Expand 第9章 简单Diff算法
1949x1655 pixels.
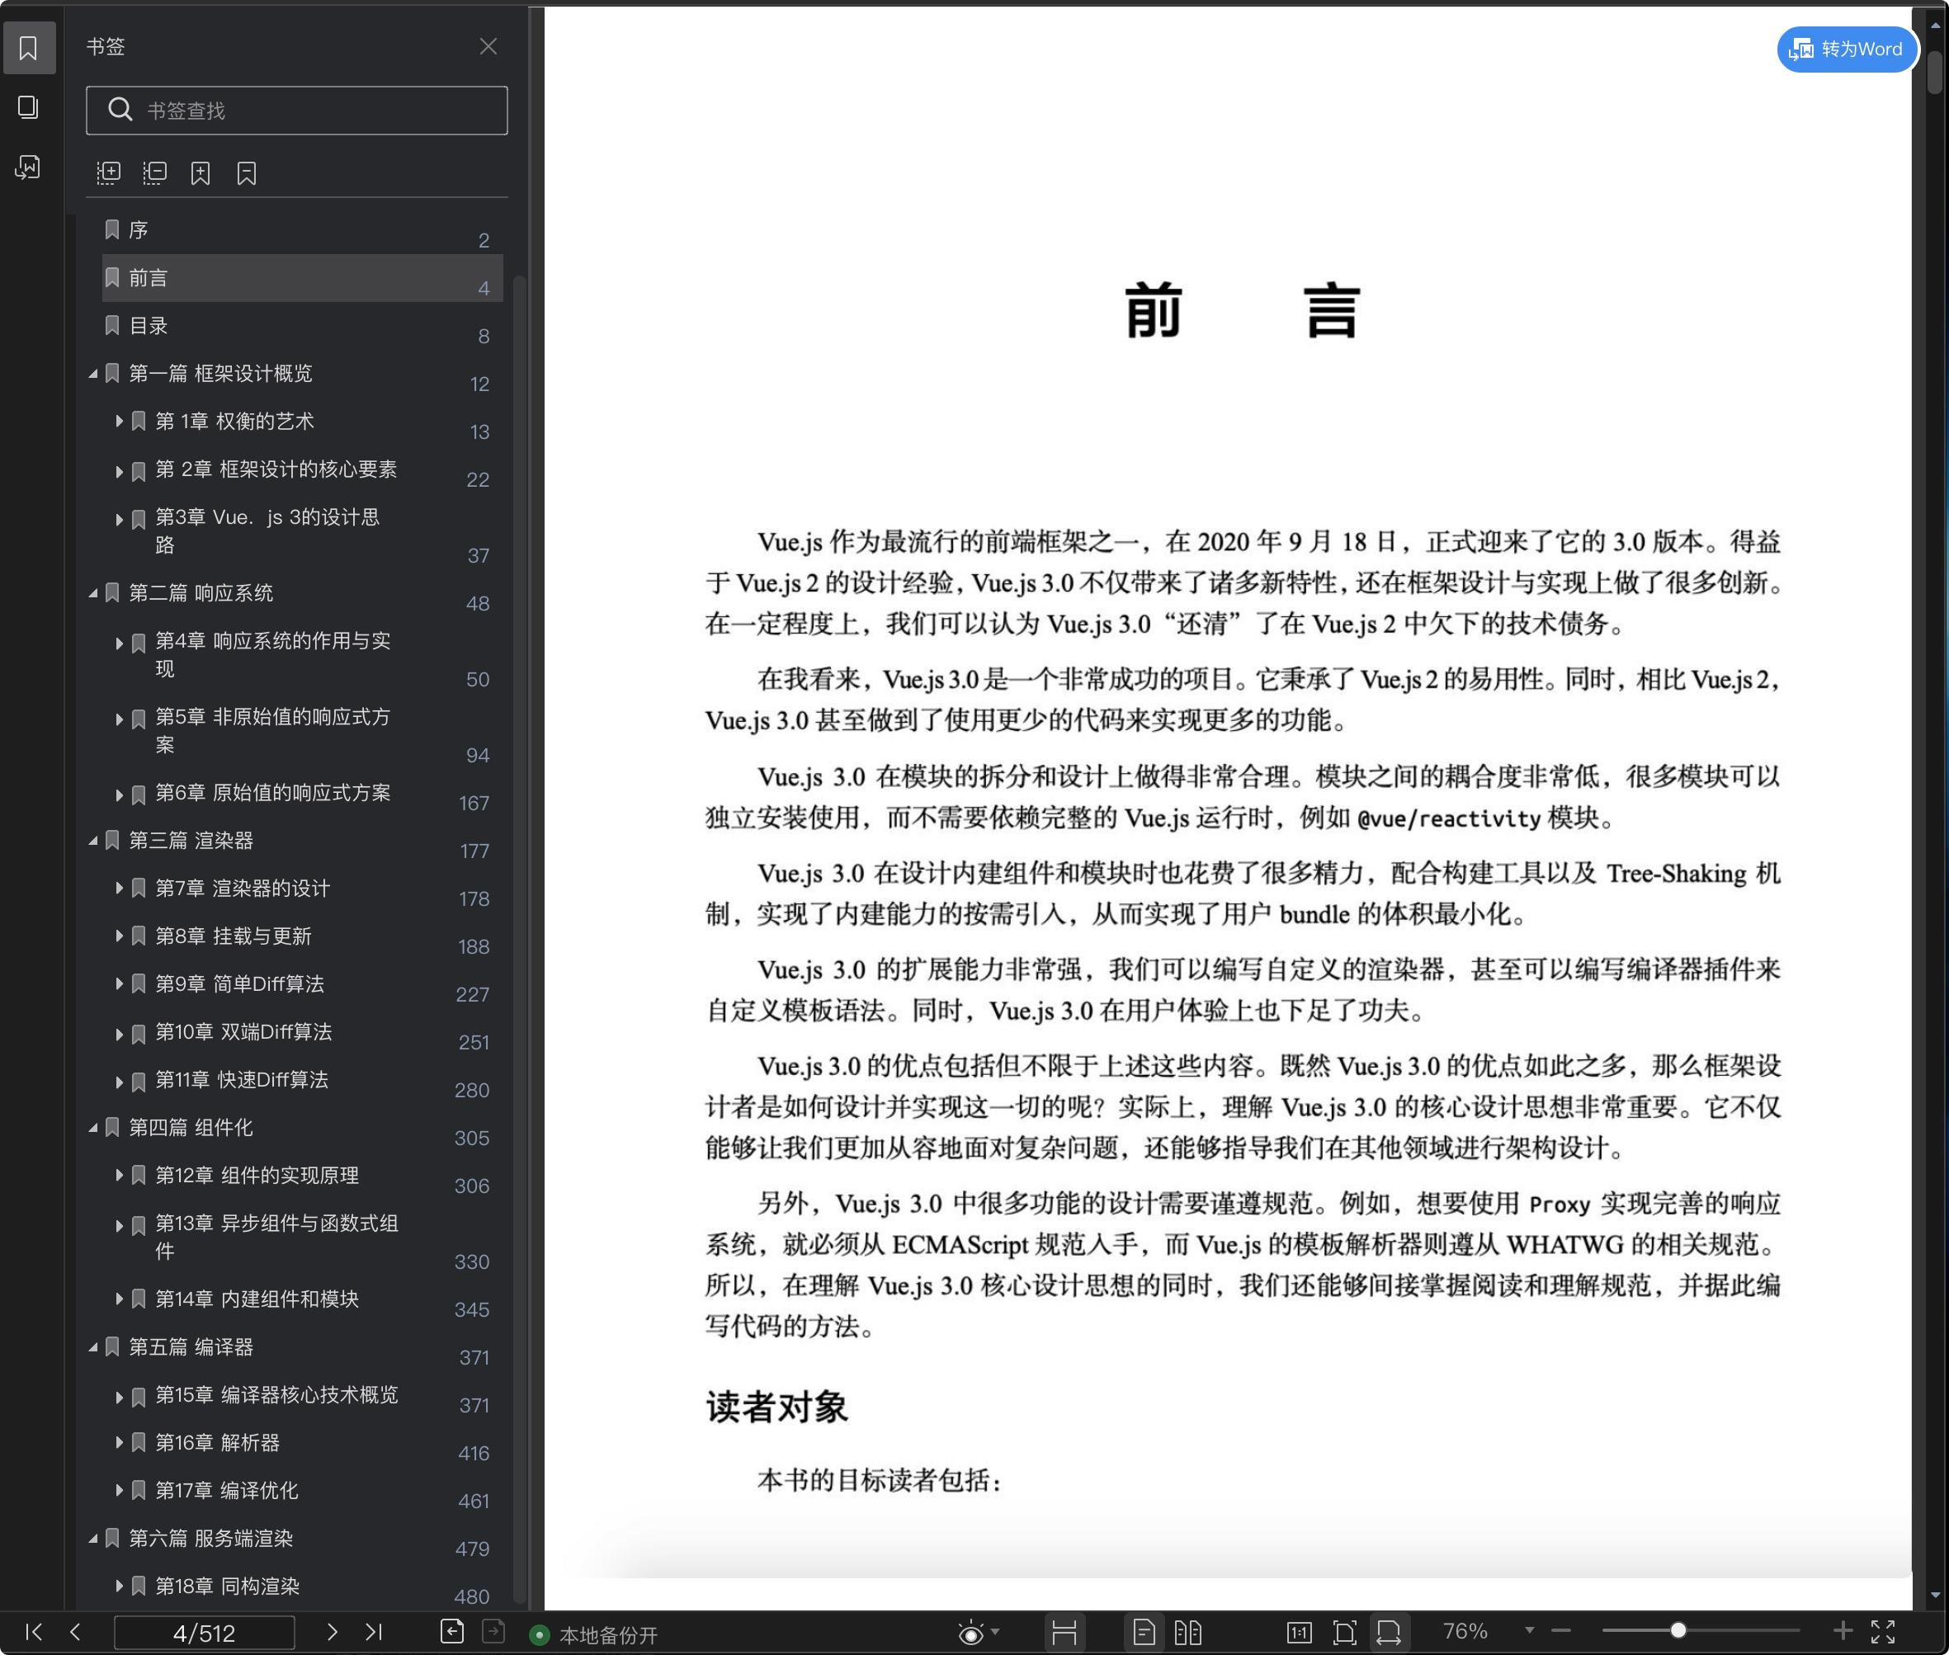point(119,983)
